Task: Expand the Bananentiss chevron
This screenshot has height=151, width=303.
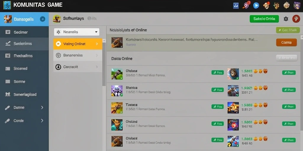Action: [x=97, y=55]
